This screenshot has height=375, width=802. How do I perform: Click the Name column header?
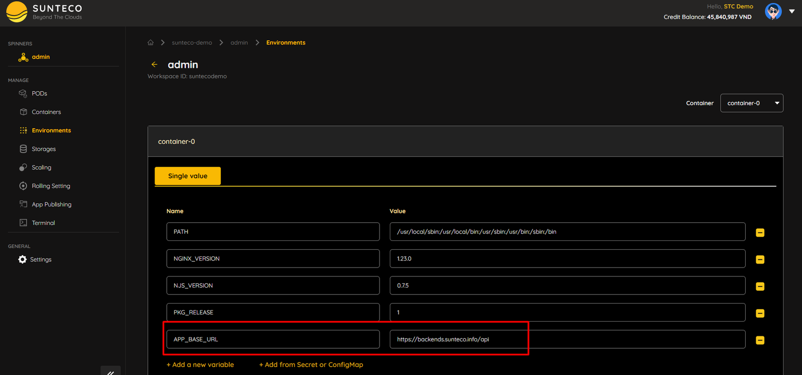tap(175, 211)
